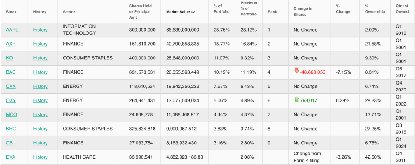Image resolution: width=415 pixels, height=165 pixels.
Task: Open the BAC stock link
Action: click(11, 72)
